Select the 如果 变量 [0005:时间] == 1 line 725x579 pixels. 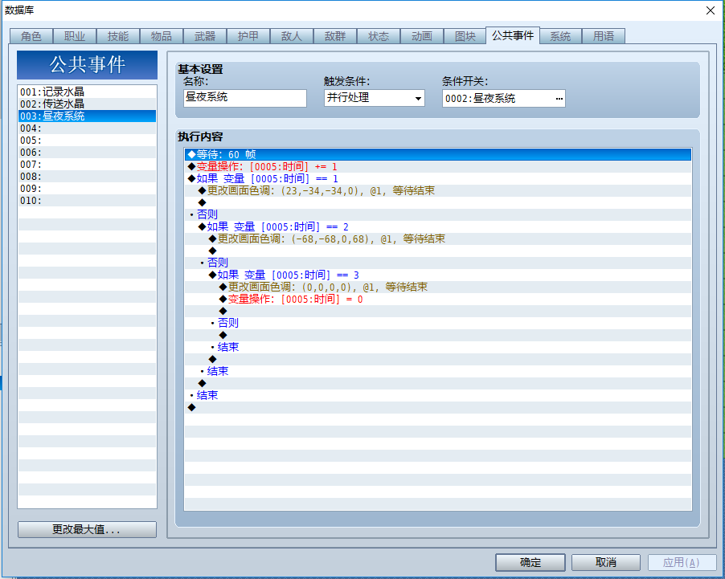[438, 178]
